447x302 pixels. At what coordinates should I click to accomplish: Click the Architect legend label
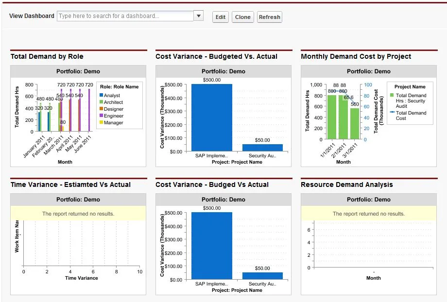tap(113, 102)
